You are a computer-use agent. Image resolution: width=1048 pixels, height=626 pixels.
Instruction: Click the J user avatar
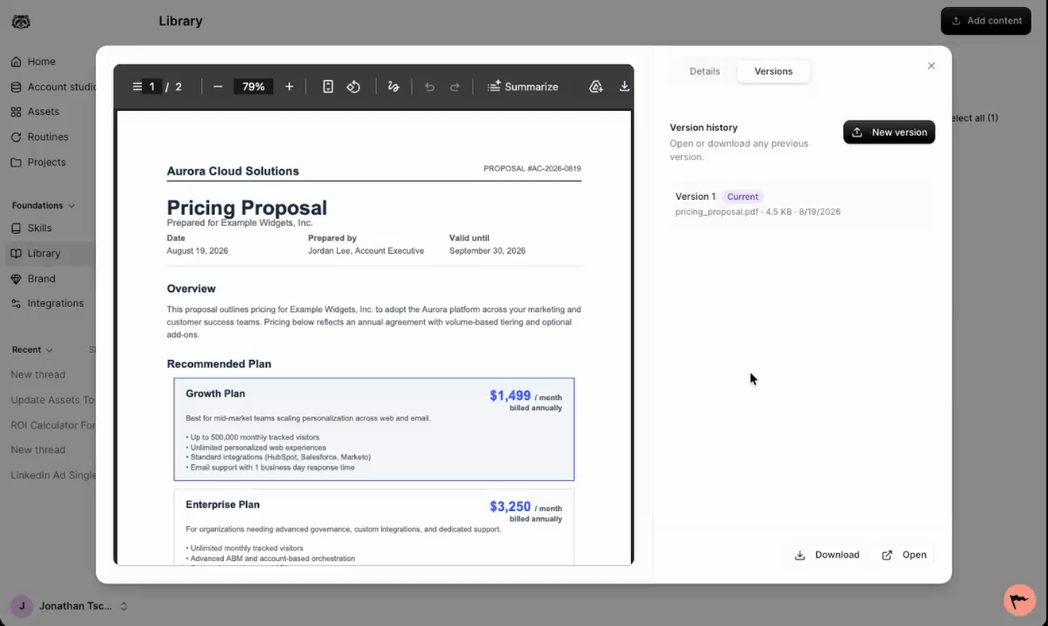tap(21, 606)
